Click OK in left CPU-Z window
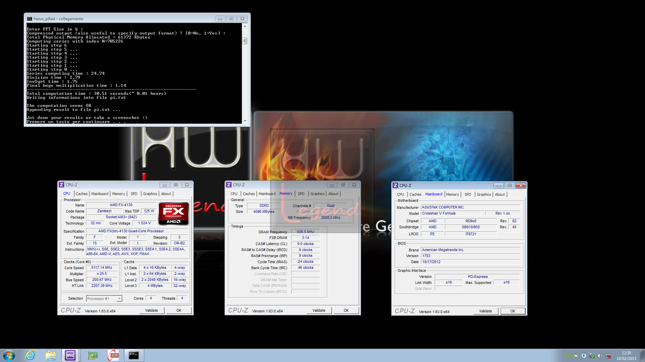The width and height of the screenshot is (645, 362). tap(179, 310)
